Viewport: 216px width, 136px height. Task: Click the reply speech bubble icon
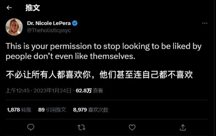(x=31, y=127)
